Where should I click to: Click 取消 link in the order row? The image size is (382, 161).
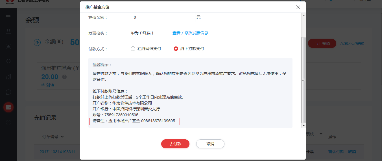click(x=352, y=152)
